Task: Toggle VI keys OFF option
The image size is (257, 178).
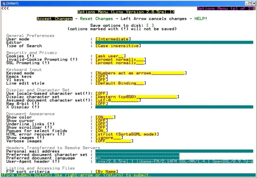Action: [x=102, y=80]
